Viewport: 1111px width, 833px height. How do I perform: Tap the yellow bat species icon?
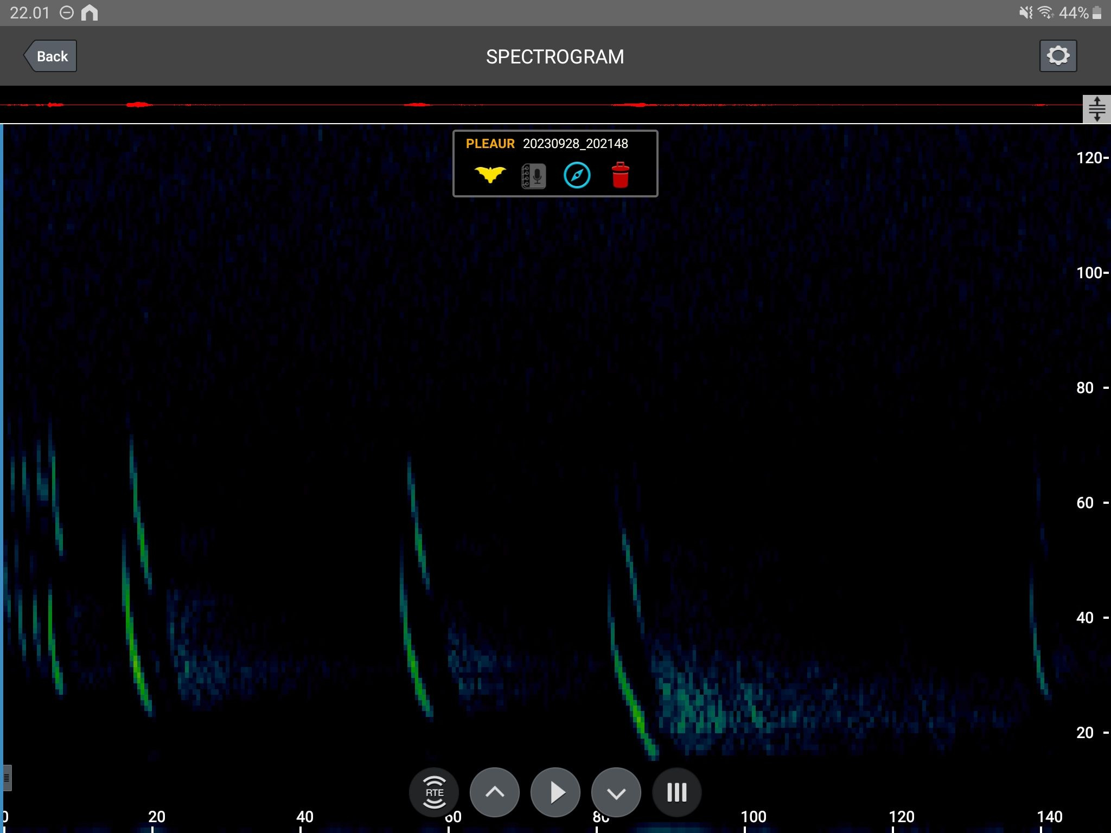(490, 175)
